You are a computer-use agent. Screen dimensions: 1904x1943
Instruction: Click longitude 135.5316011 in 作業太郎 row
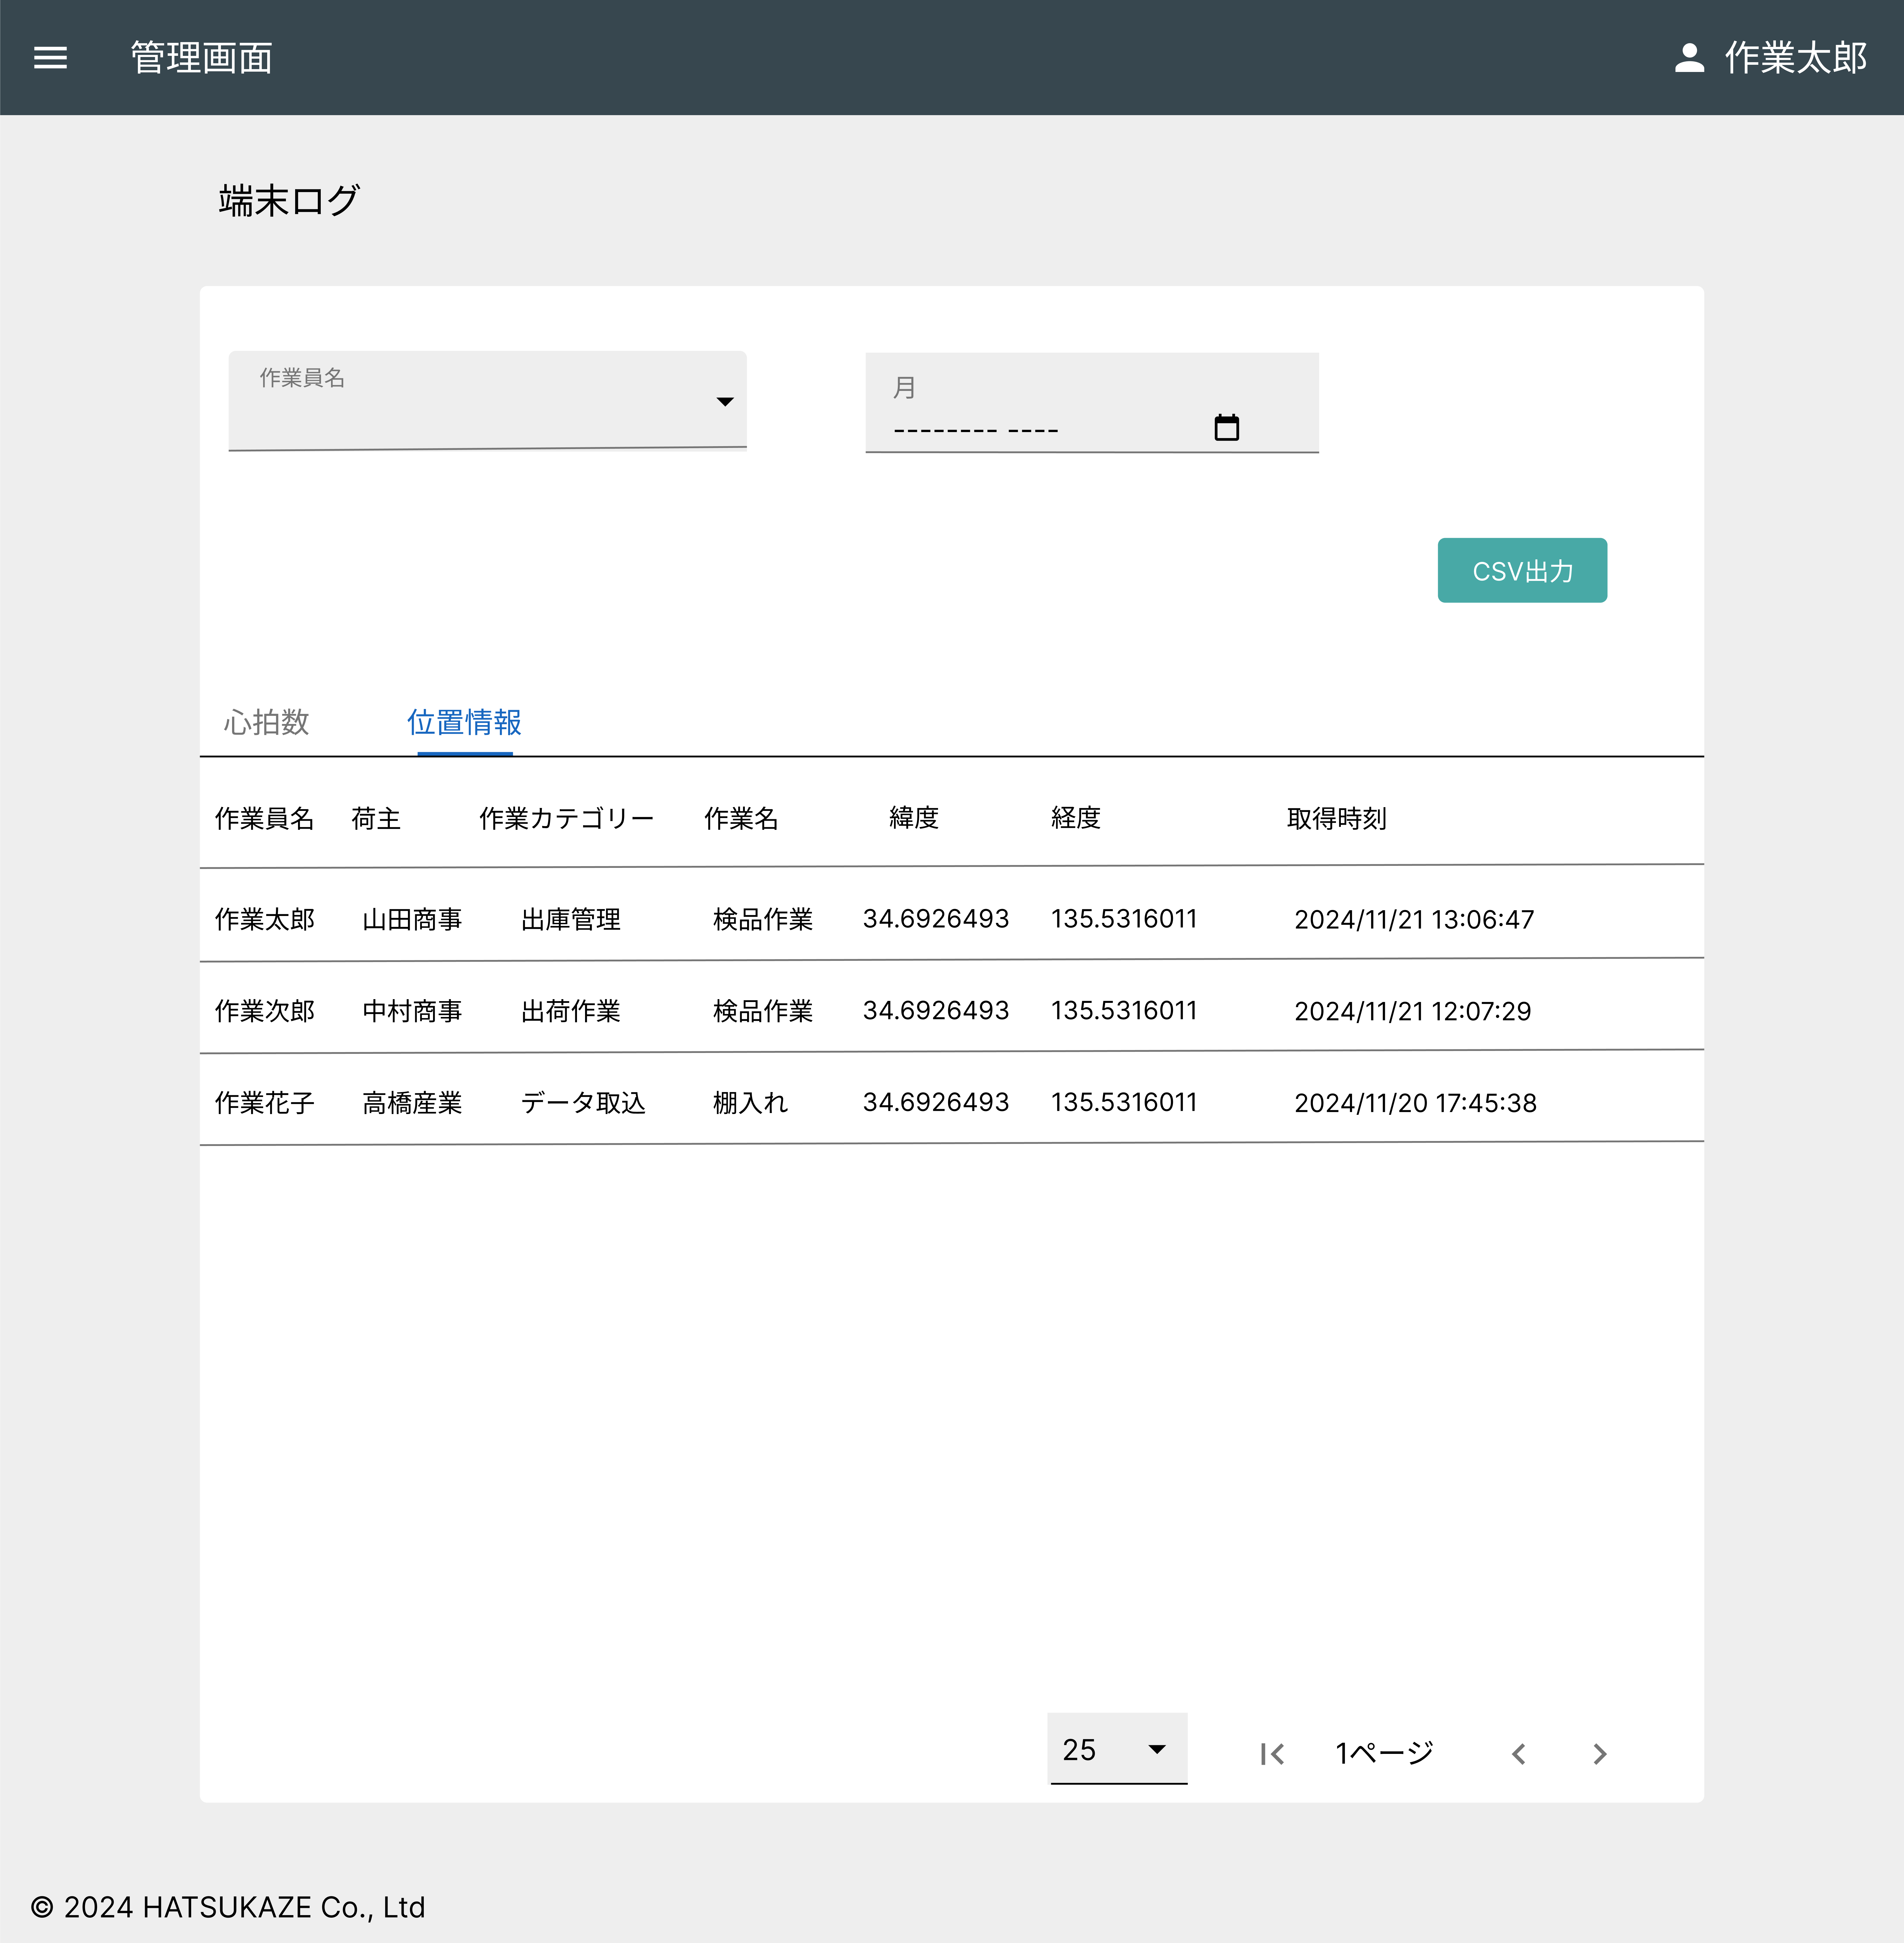pyautogui.click(x=1124, y=919)
